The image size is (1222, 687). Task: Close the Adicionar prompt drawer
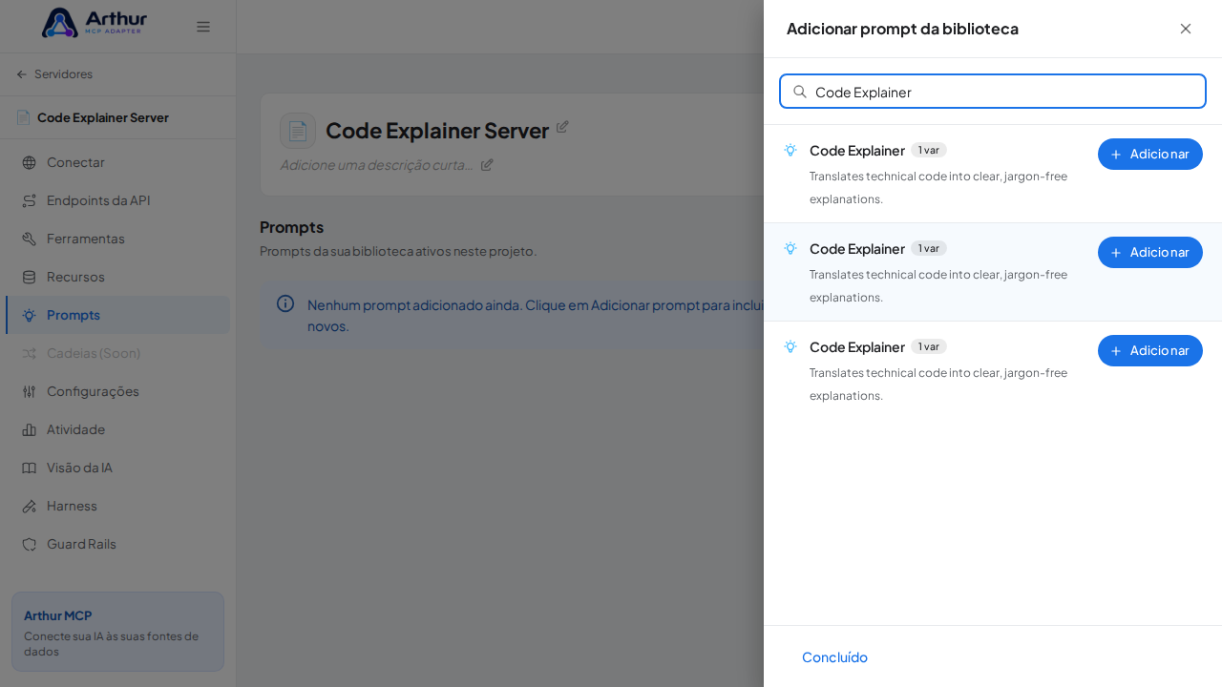[x=1186, y=29]
